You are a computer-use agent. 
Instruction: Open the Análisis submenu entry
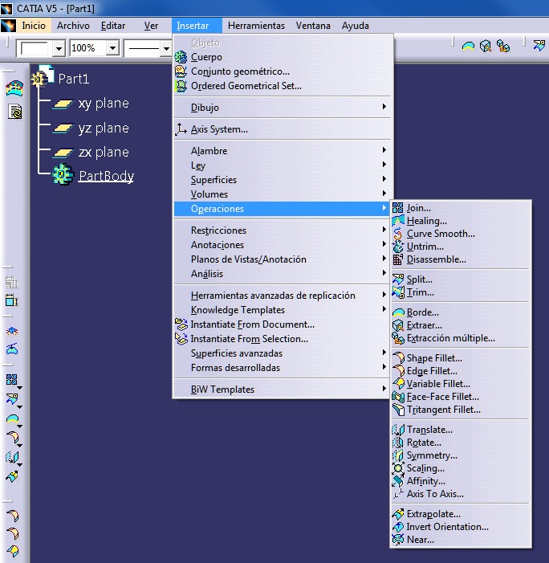point(283,274)
